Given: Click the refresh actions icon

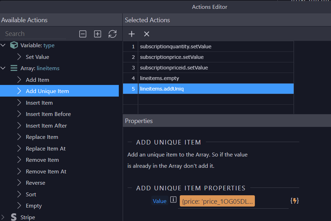Looking at the screenshot, I should point(112,34).
